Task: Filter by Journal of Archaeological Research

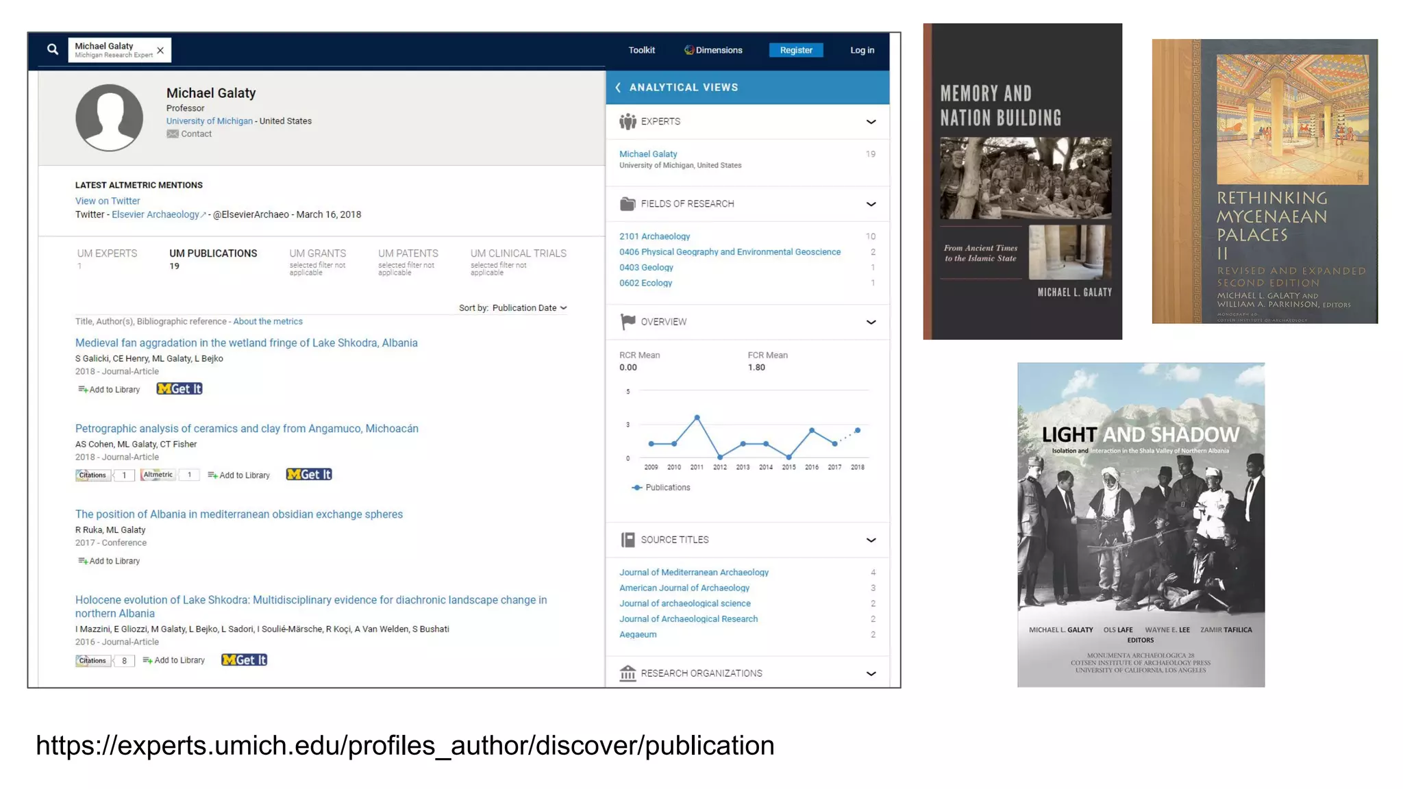Action: [688, 619]
